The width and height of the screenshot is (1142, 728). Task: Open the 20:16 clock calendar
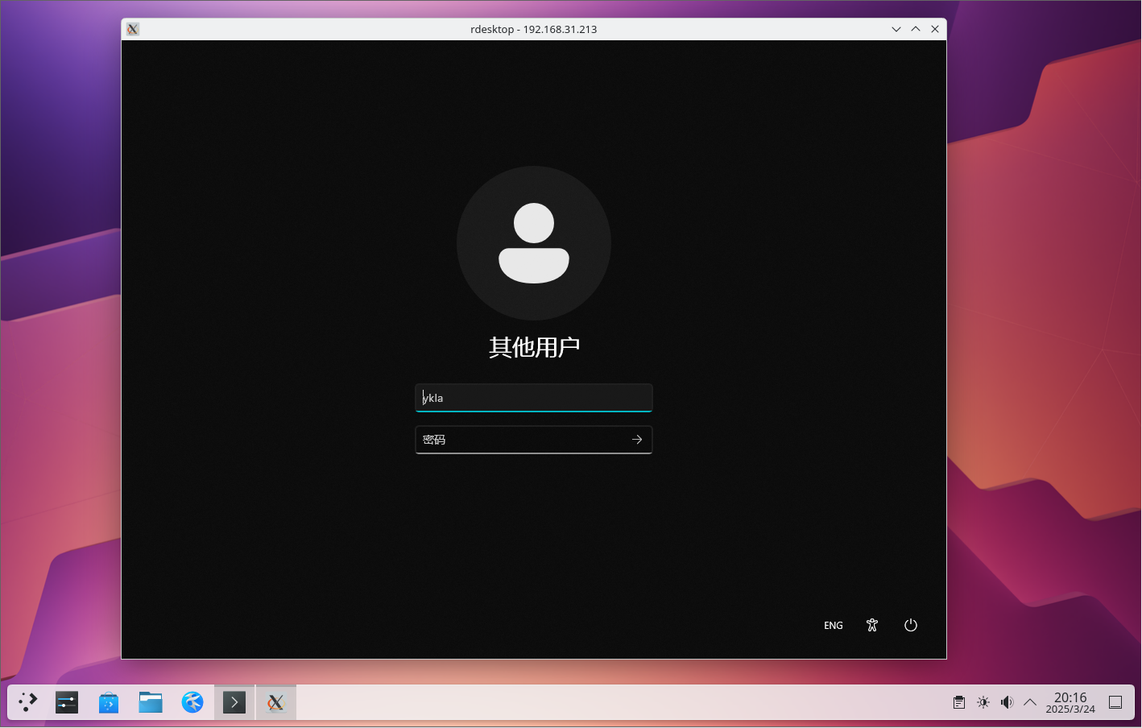pos(1070,702)
